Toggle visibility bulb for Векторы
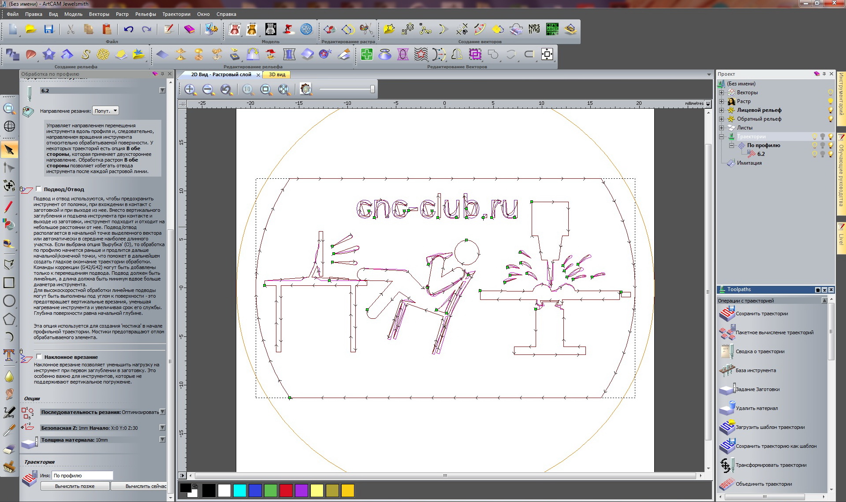 pos(831,92)
